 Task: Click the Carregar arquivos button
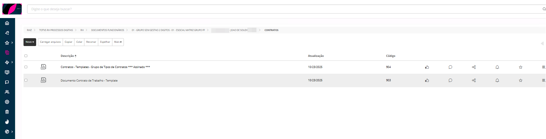click(x=50, y=42)
